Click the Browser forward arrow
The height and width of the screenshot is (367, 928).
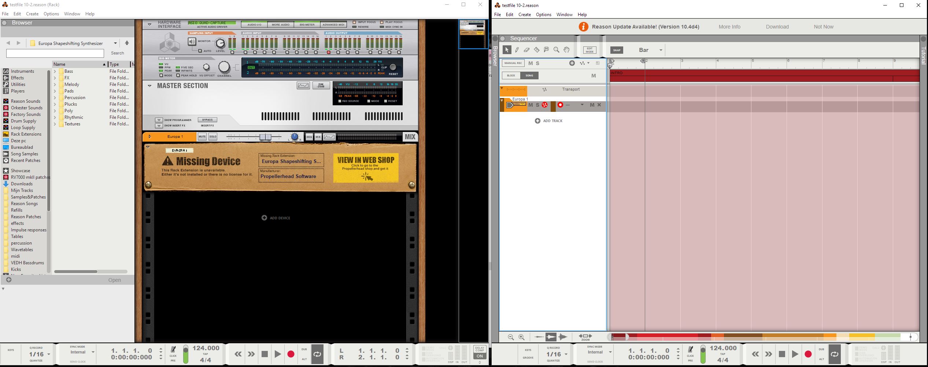coord(19,43)
